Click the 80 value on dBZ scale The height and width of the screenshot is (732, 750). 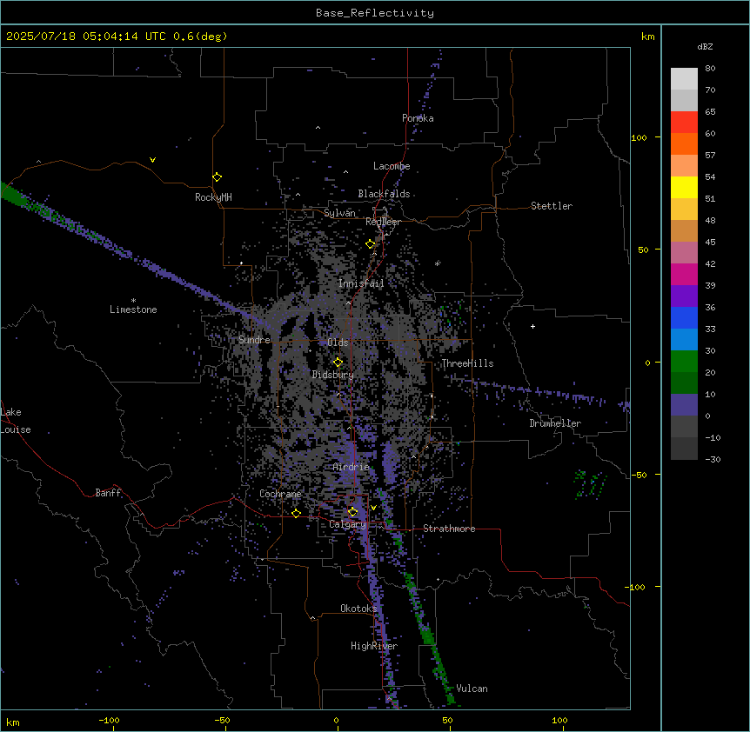coord(710,69)
